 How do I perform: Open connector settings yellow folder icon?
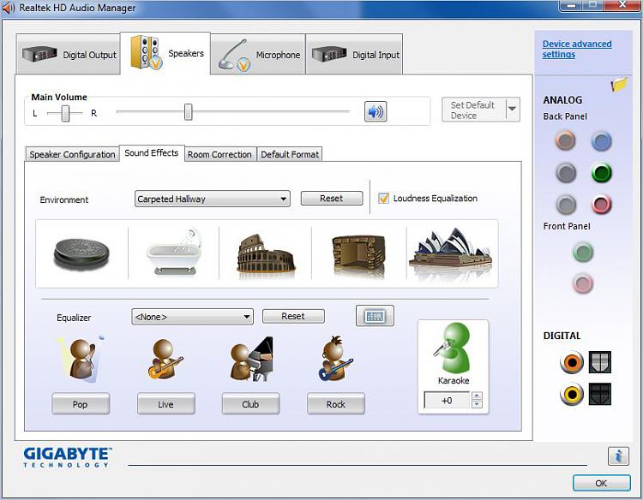pos(619,84)
